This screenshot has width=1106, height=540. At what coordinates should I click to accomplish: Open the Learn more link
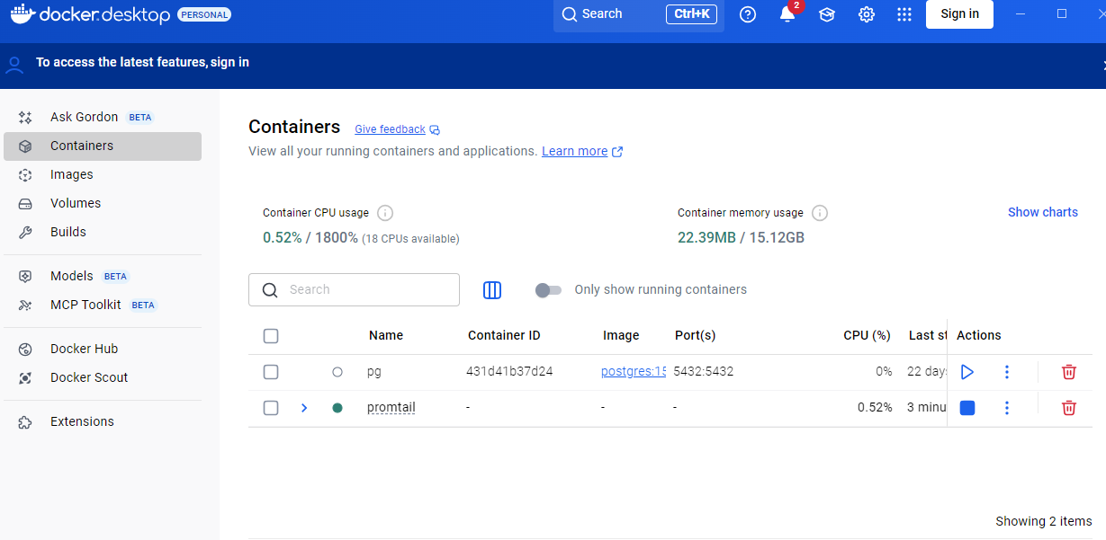[582, 151]
